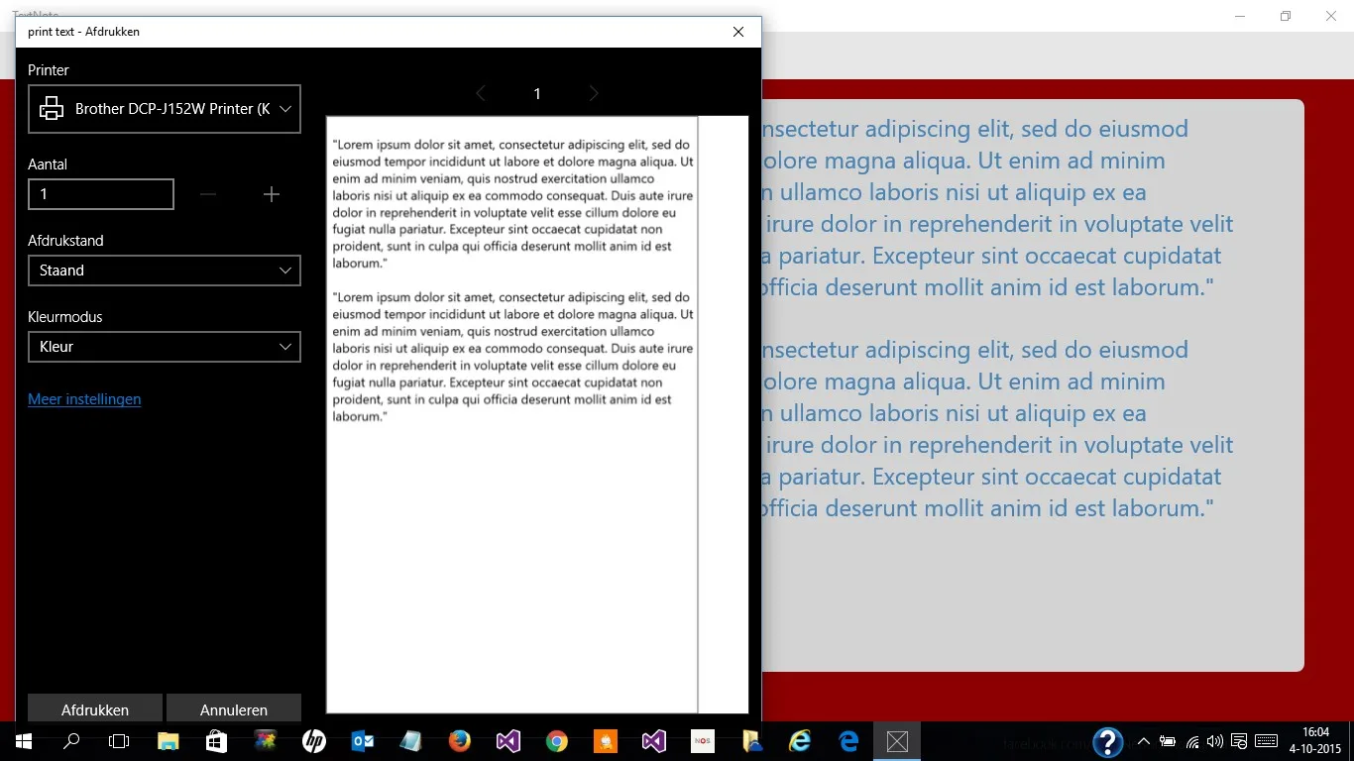
Task: Open Task View on the taskbar
Action: click(119, 741)
